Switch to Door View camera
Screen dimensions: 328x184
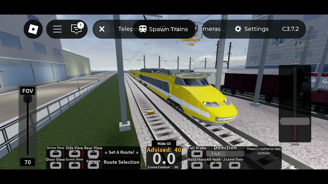tap(56, 165)
